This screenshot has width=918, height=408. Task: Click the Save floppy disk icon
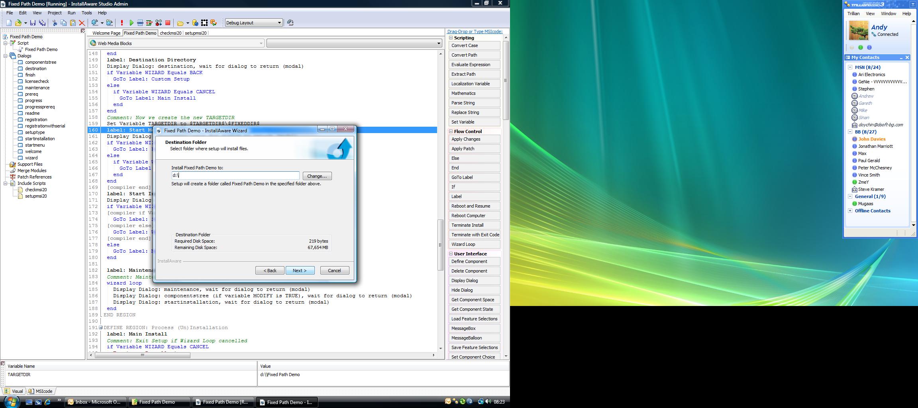click(x=33, y=23)
